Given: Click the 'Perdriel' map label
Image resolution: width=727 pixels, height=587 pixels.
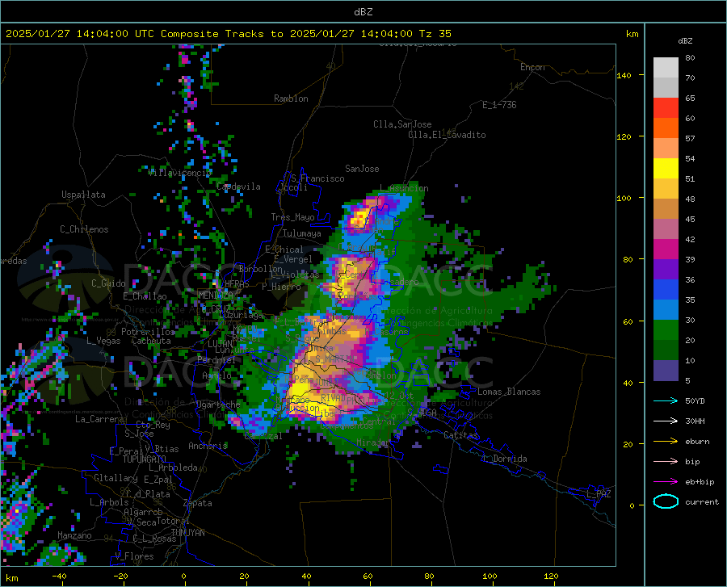Looking at the screenshot, I should (x=216, y=360).
